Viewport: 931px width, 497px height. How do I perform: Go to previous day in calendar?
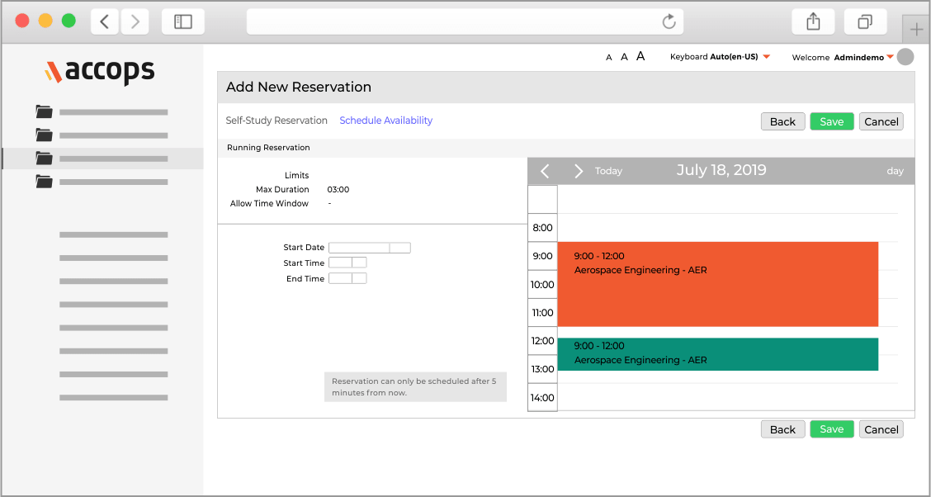545,171
